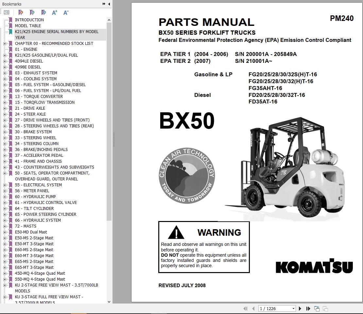Expand the K21/K25 GASOLINE/LP/DUAL FUEL bookmark
This screenshot has width=363, height=314.
[x=5, y=55]
